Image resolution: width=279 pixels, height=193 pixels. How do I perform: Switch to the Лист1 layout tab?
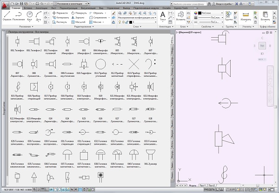(203, 185)
